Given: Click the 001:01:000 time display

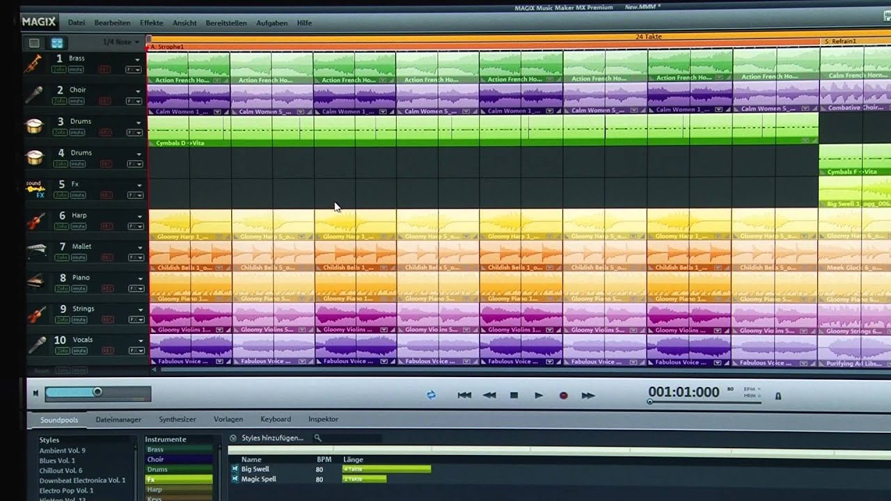Looking at the screenshot, I should click(684, 392).
